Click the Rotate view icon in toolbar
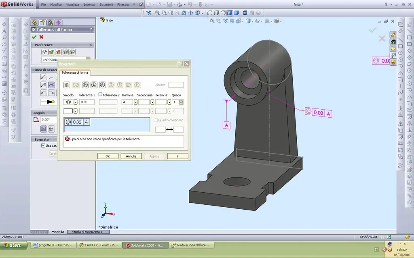Viewport: 414px width, 258px height. (x=184, y=12)
